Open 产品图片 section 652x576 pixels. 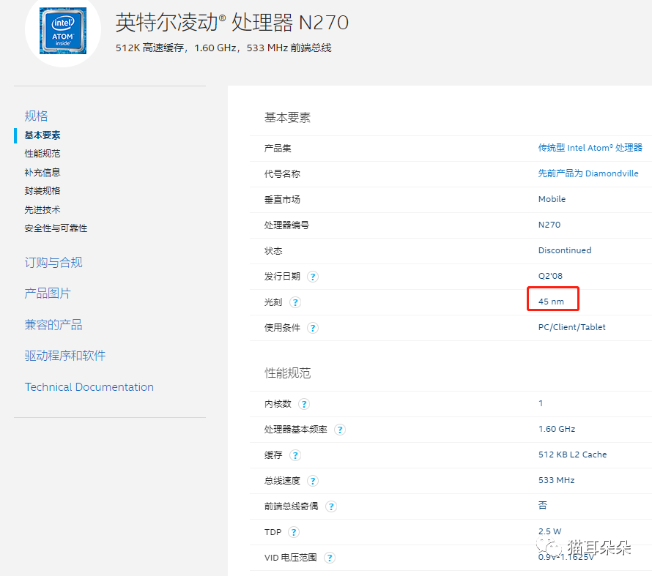pyautogui.click(x=48, y=293)
